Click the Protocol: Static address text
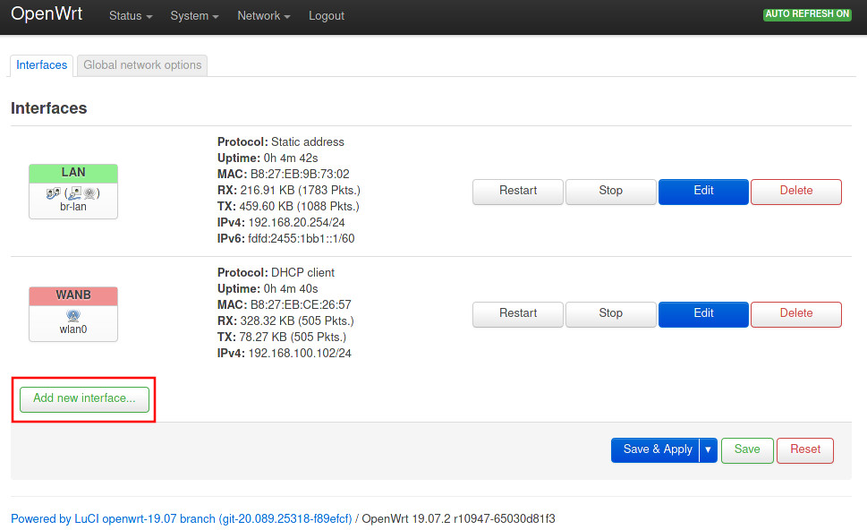867x530 pixels. click(x=280, y=142)
